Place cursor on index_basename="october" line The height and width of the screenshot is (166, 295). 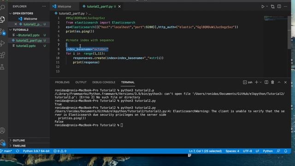point(87,49)
